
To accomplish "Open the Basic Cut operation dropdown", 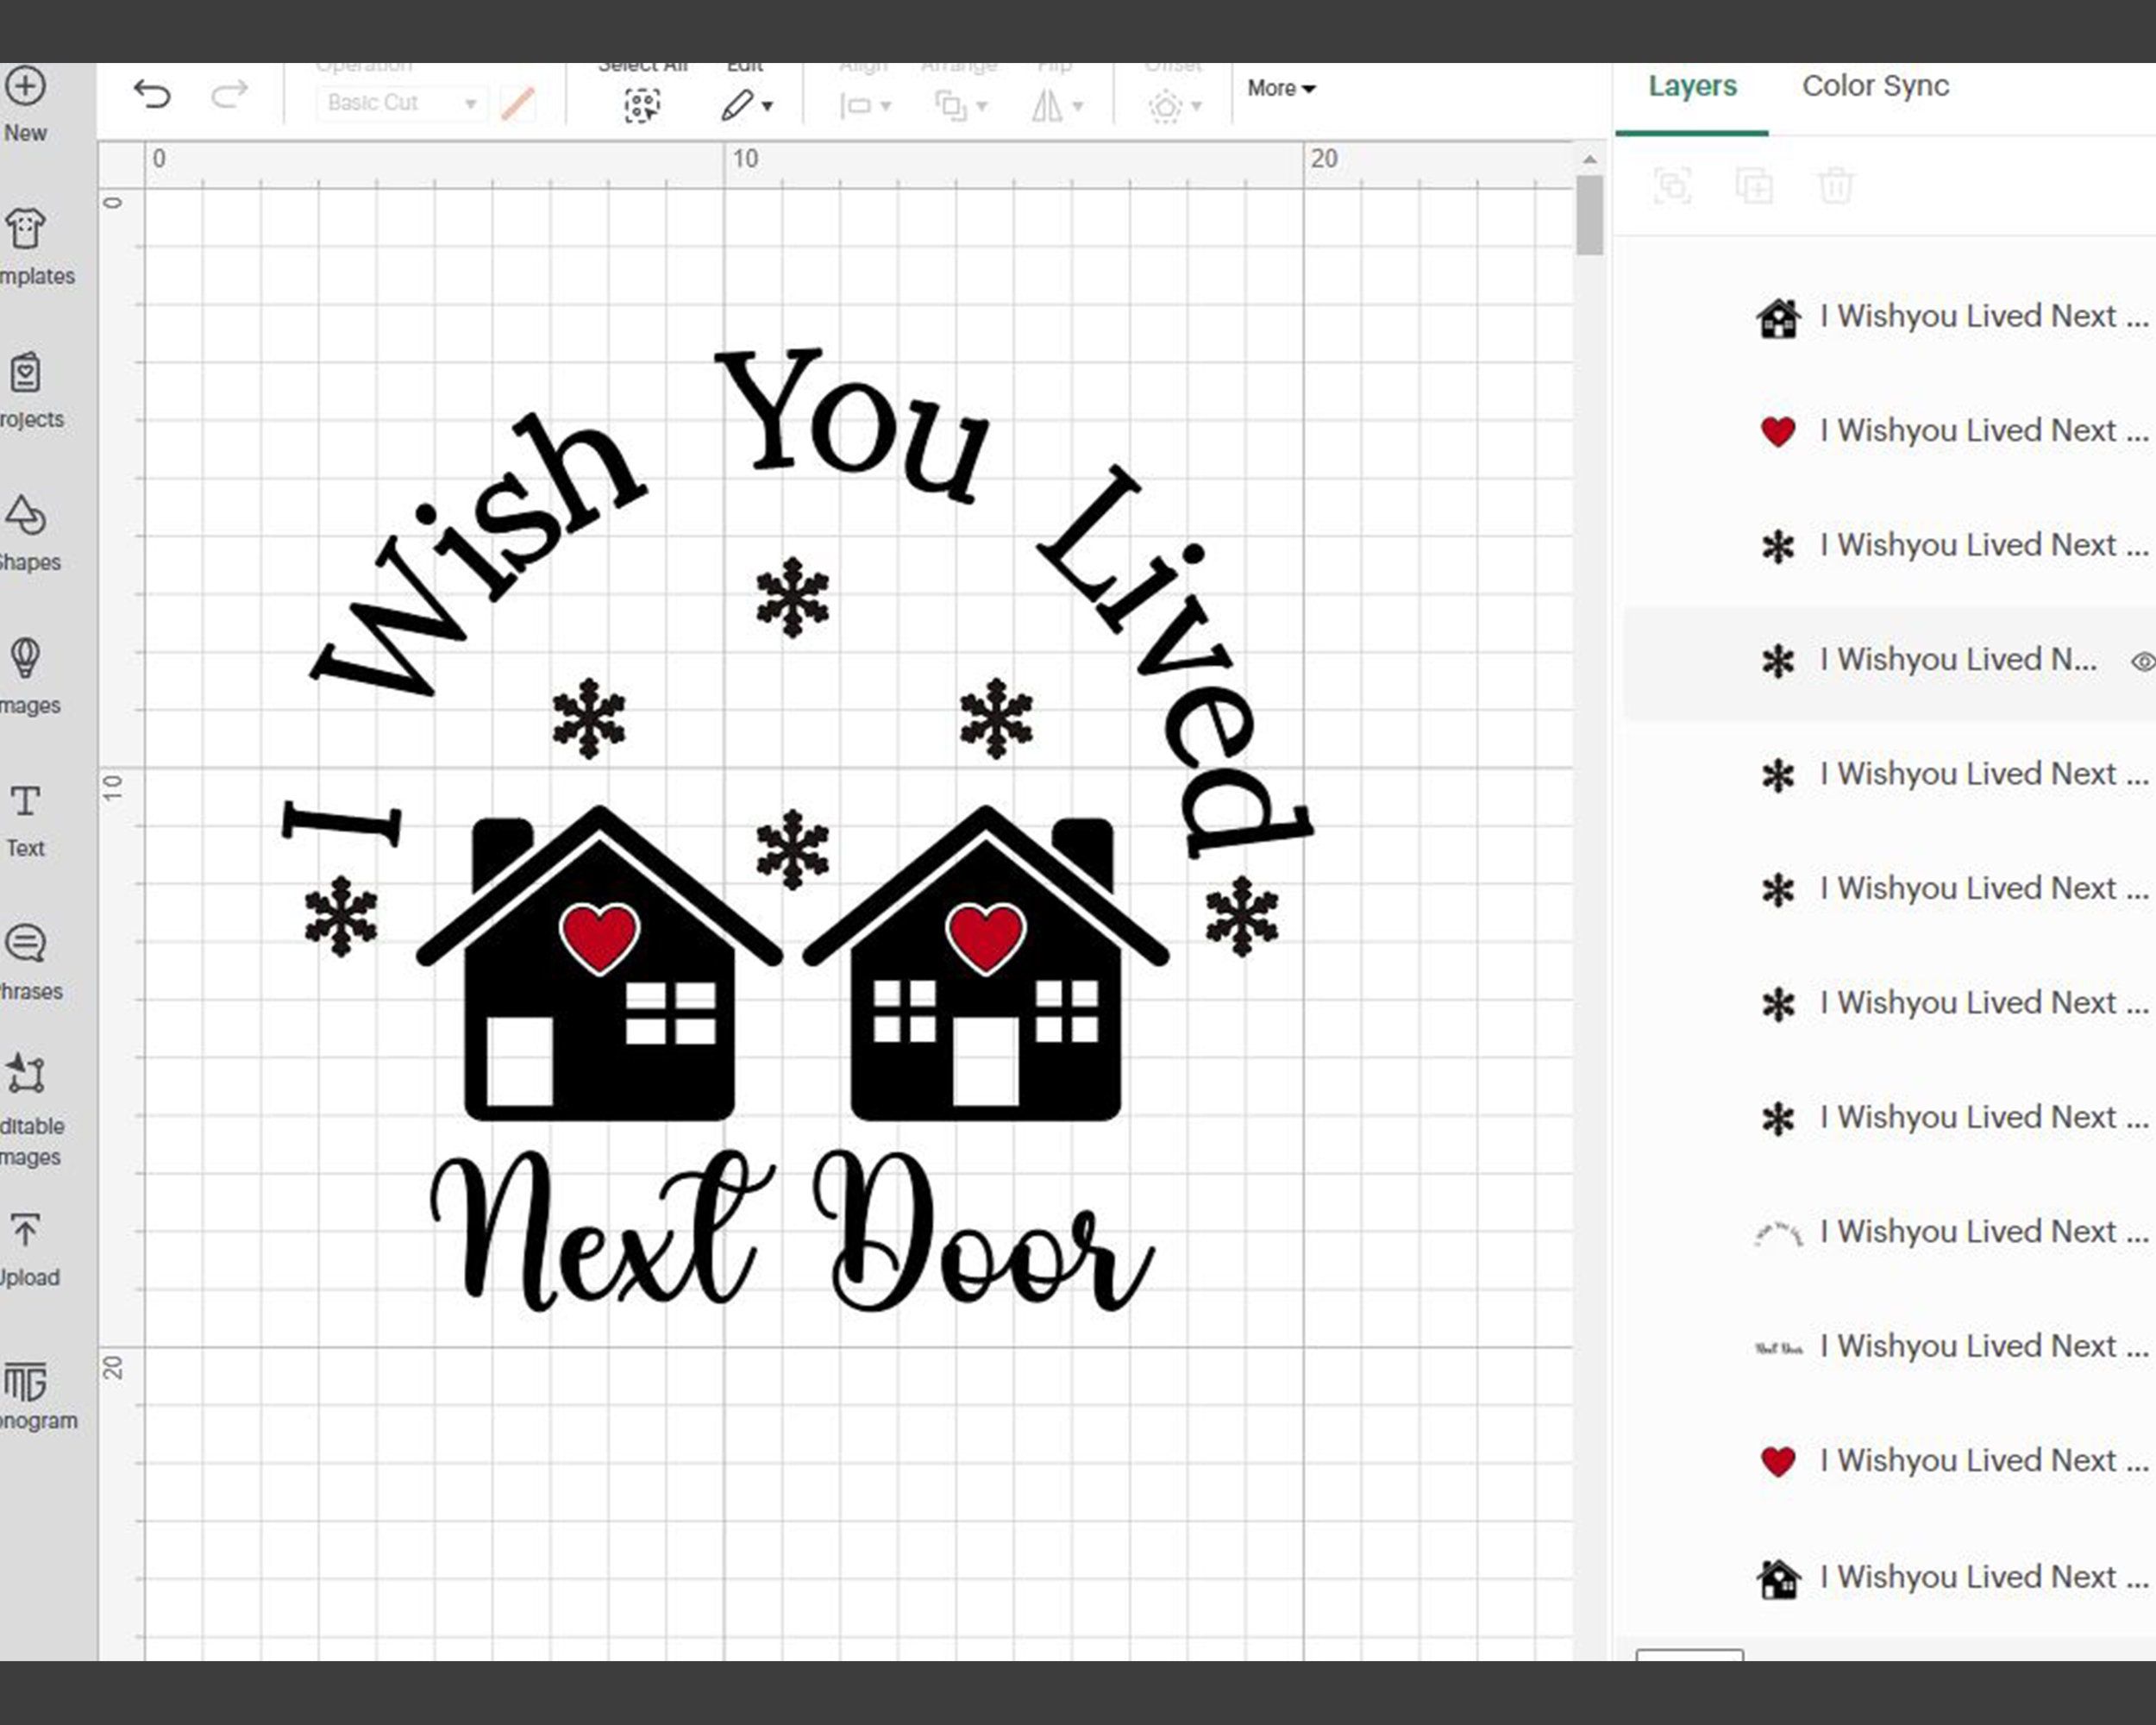I will click(x=398, y=103).
